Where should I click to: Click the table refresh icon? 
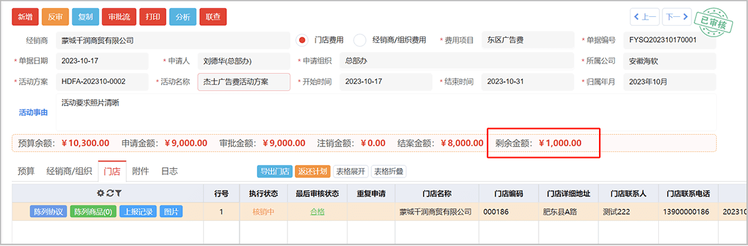coord(109,194)
